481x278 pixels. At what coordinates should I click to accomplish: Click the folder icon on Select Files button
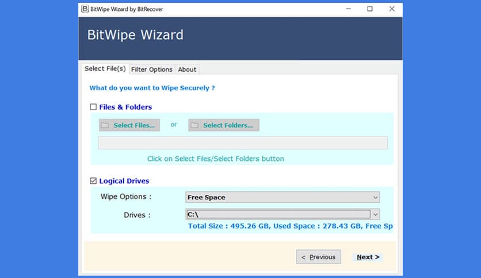[x=105, y=125]
